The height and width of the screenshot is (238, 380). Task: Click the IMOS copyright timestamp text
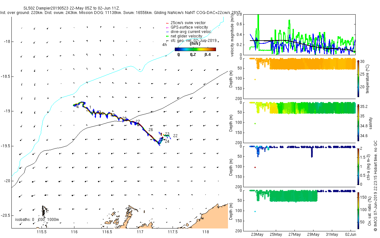(376, 185)
